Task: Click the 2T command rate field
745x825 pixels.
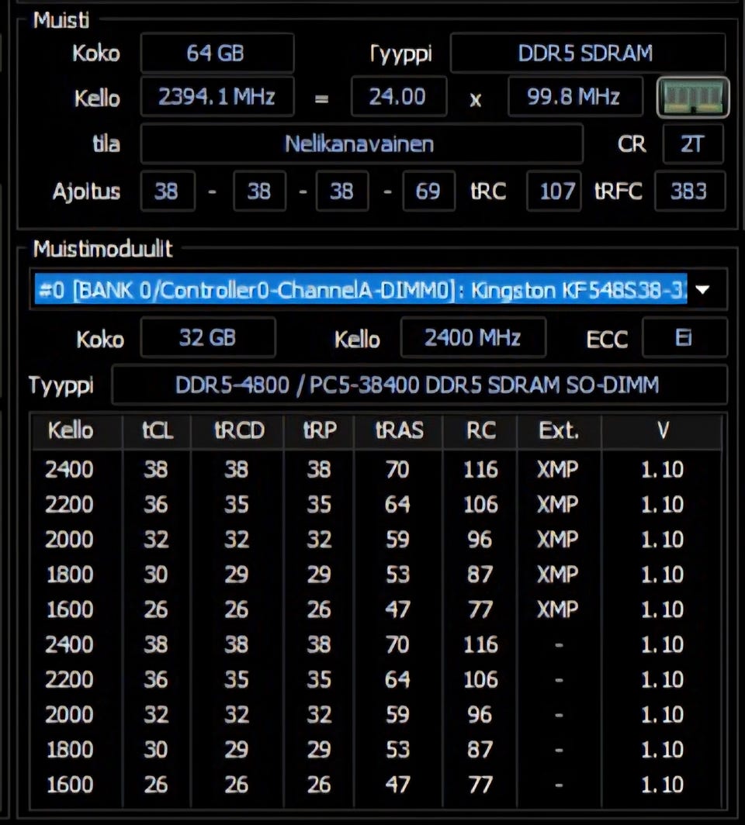Action: (x=692, y=144)
